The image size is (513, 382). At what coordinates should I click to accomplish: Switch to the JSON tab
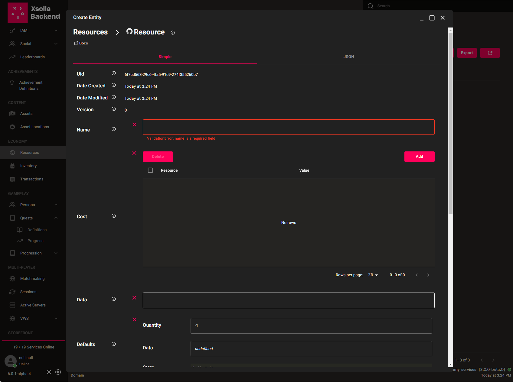pyautogui.click(x=349, y=57)
